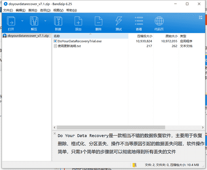Select the 使用更新说明.txt file row
This screenshot has height=170, width=207.
129,46
